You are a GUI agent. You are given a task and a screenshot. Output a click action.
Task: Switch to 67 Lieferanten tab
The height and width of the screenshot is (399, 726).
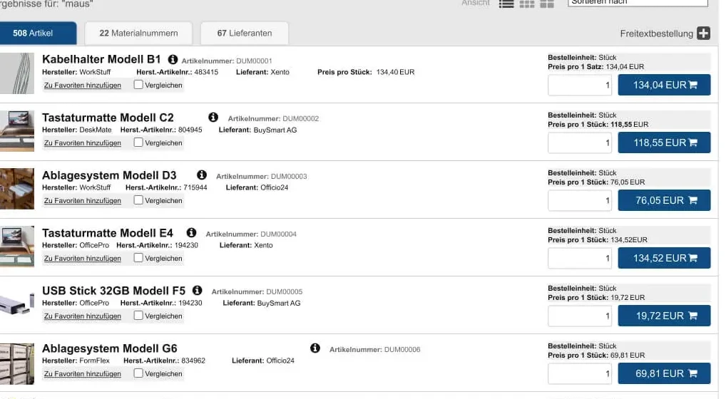245,33
